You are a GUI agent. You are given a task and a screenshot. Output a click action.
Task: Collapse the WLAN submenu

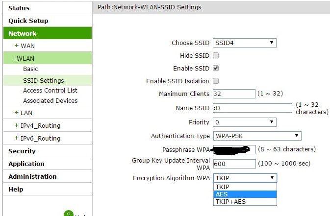pyautogui.click(x=48, y=58)
